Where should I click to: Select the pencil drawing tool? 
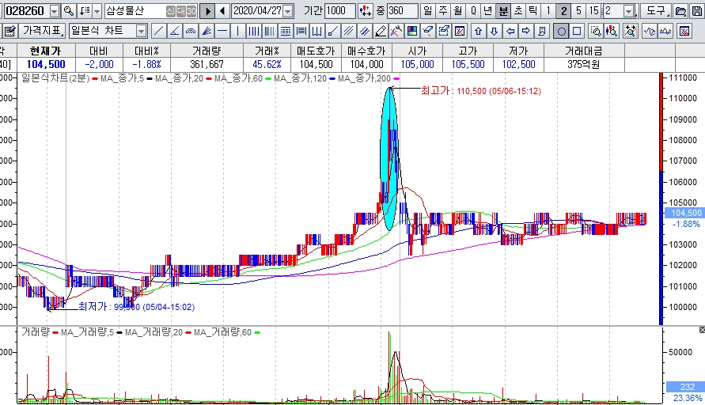click(x=381, y=31)
